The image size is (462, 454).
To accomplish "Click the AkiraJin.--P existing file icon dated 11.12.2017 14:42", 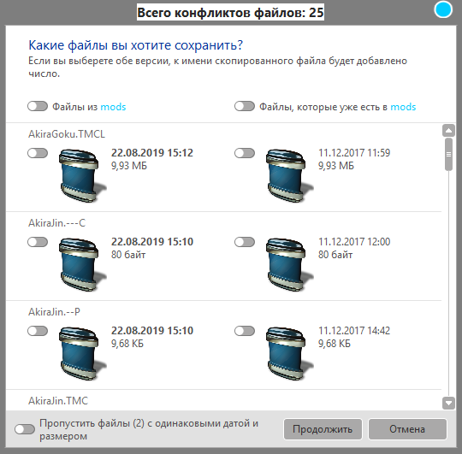I will [289, 353].
